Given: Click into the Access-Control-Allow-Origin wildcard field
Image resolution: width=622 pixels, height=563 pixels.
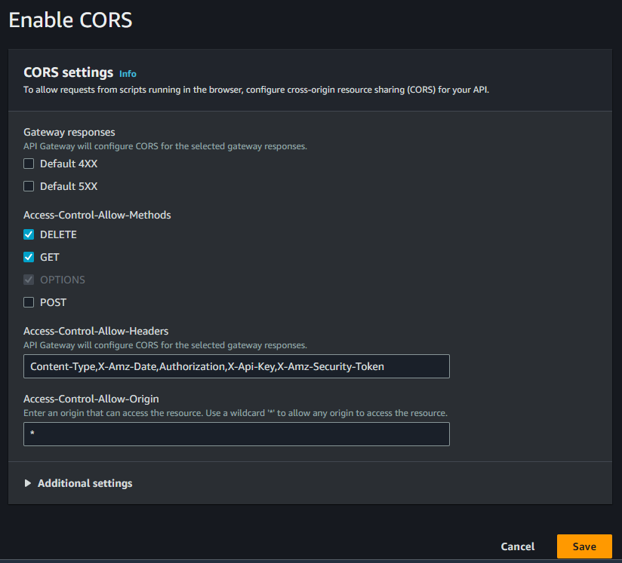Looking at the screenshot, I should coord(236,434).
